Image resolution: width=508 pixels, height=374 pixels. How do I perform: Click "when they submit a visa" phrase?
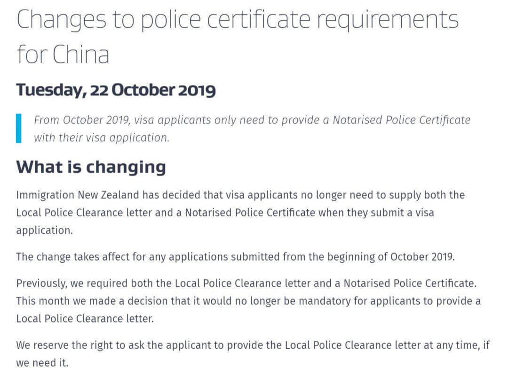(x=376, y=212)
